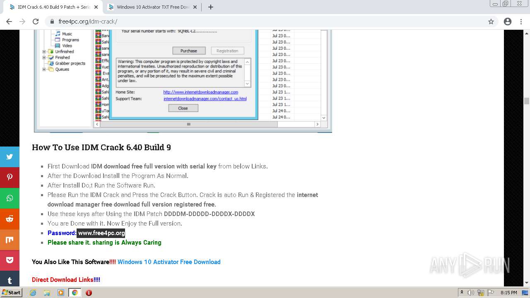Click the Direct Download Links heading
Screen dimensions: 530x298
[66, 280]
